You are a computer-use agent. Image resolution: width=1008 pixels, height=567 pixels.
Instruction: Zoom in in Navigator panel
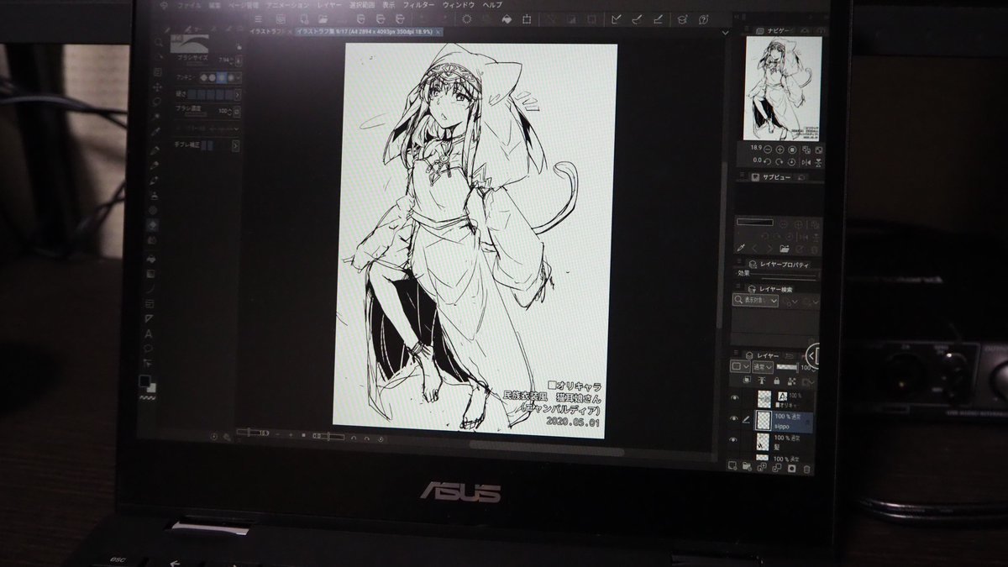point(780,150)
